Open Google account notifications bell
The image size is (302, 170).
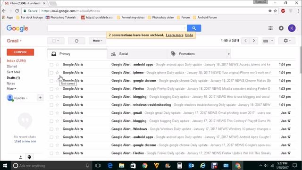point(281,28)
